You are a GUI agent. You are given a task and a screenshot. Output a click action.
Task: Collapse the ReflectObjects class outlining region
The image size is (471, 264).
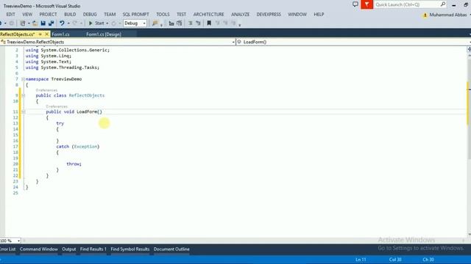23,95
